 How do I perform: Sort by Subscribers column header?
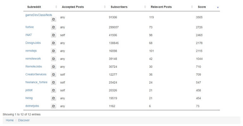tap(119, 7)
